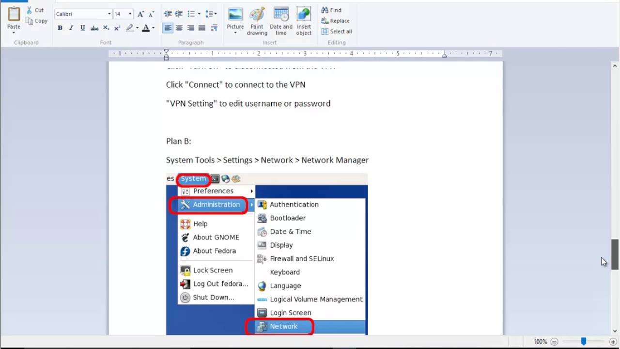This screenshot has height=349, width=620.
Task: Click the line 'Click "Connect" to connect to the VPN'
Action: (236, 84)
